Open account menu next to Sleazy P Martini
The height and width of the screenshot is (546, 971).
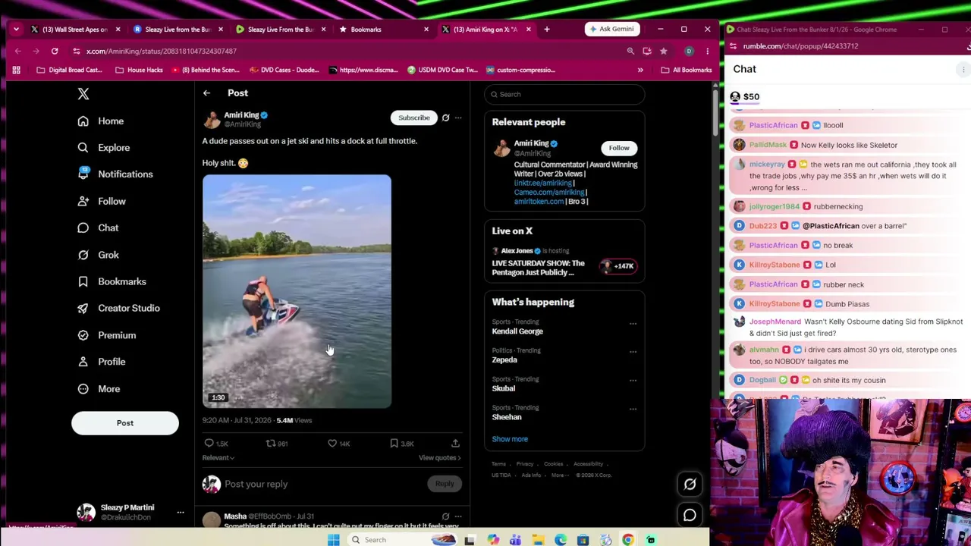pyautogui.click(x=181, y=513)
